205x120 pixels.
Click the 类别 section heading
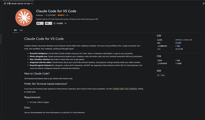159,71
